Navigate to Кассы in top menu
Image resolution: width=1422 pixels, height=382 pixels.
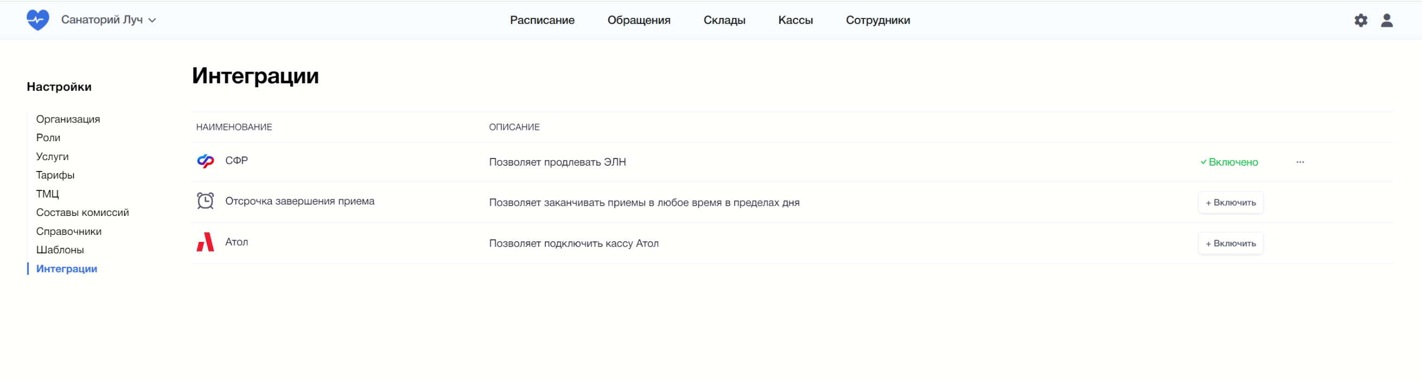coord(795,21)
